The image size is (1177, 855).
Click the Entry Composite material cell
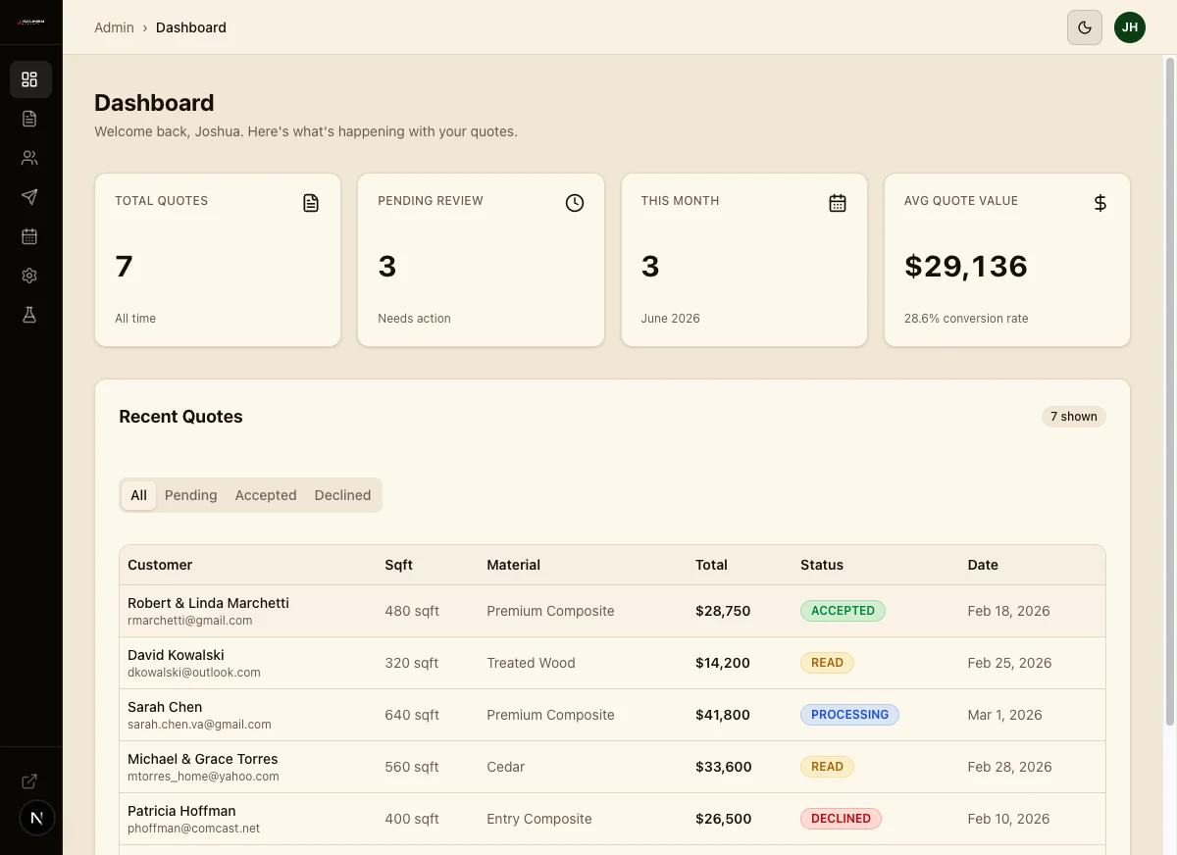(x=539, y=819)
